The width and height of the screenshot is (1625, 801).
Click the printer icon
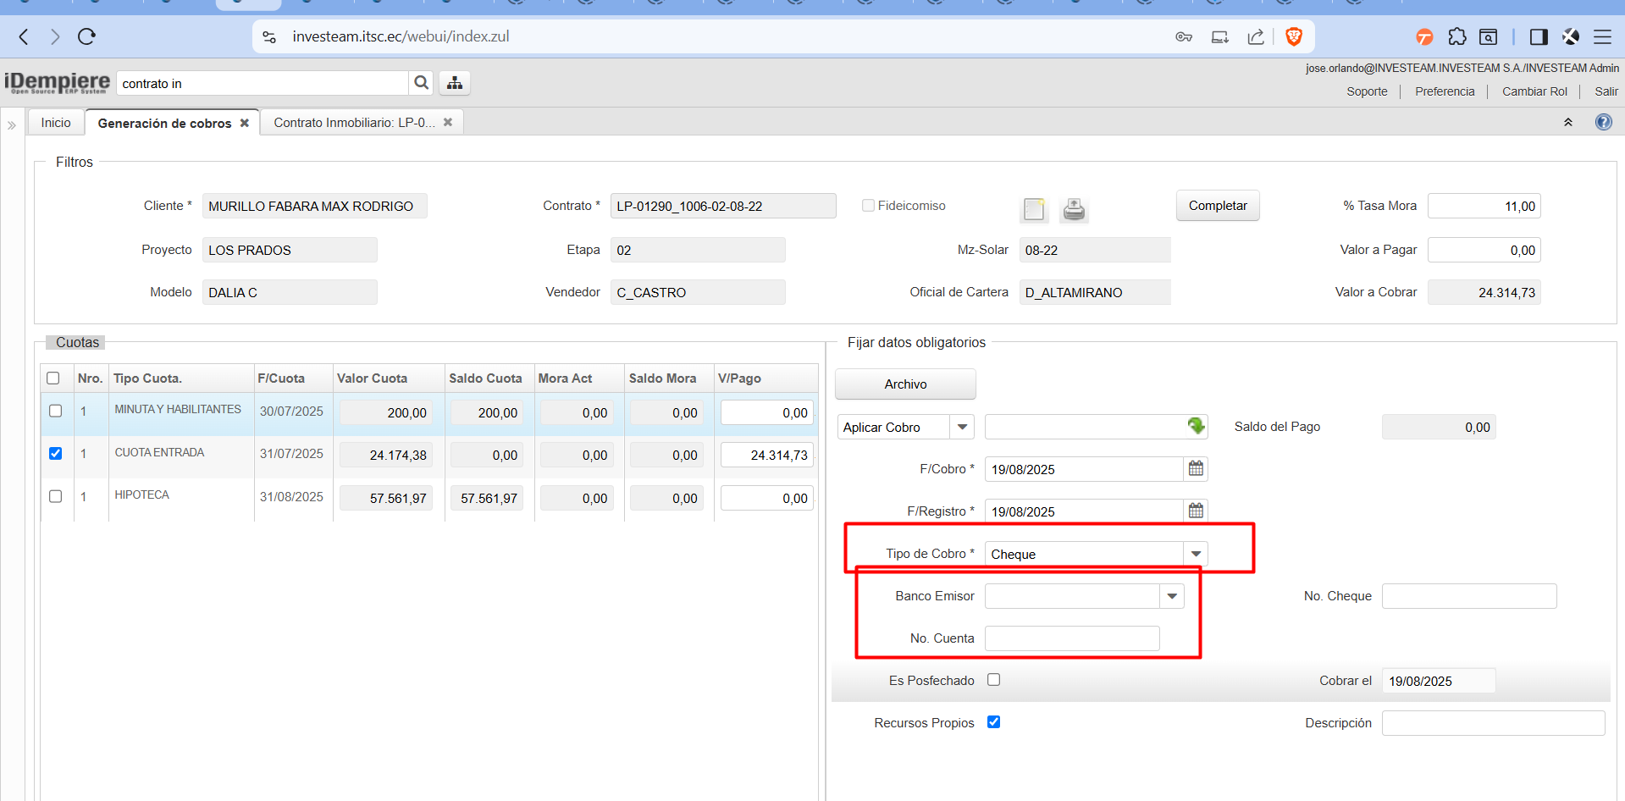pos(1074,209)
